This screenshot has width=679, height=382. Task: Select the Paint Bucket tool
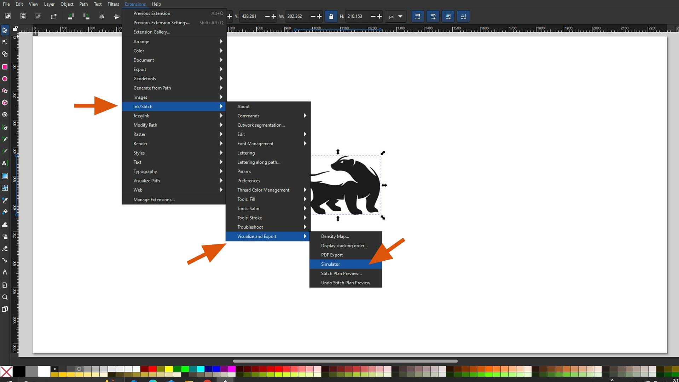(x=5, y=212)
